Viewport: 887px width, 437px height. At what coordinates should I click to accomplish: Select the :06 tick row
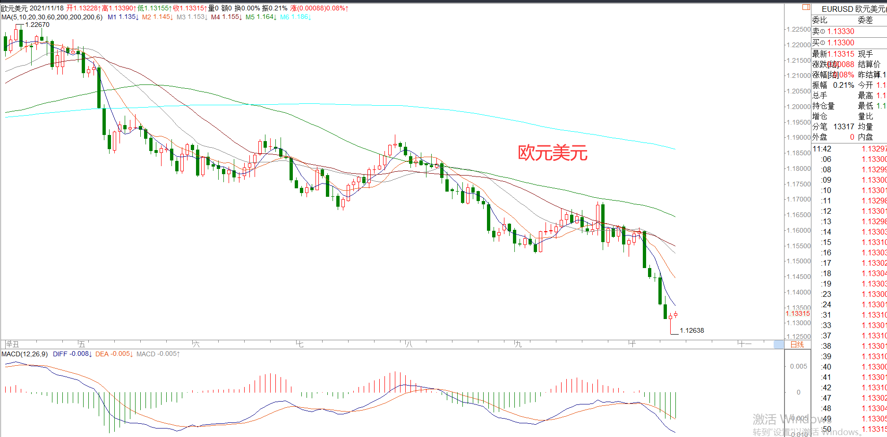849,160
